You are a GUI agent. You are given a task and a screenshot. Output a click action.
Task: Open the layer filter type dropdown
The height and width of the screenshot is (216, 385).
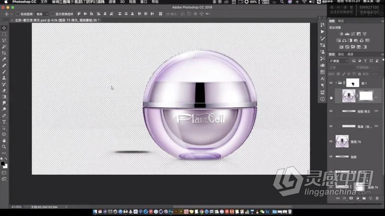pos(339,61)
